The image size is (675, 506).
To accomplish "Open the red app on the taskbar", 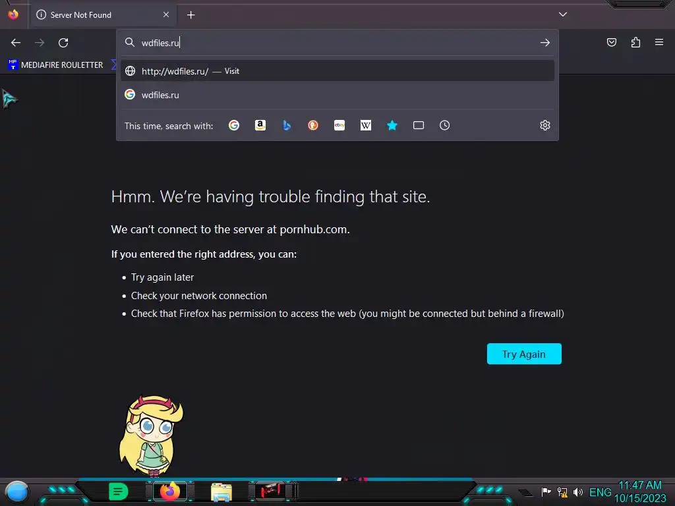I will pyautogui.click(x=270, y=491).
